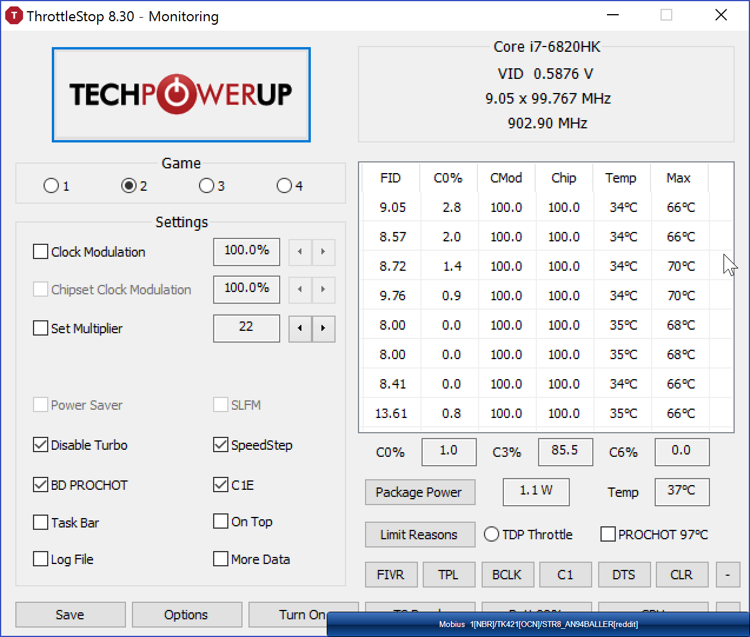Click the C3% value 85.5 box
Viewport: 750px width, 637px height.
tap(565, 452)
